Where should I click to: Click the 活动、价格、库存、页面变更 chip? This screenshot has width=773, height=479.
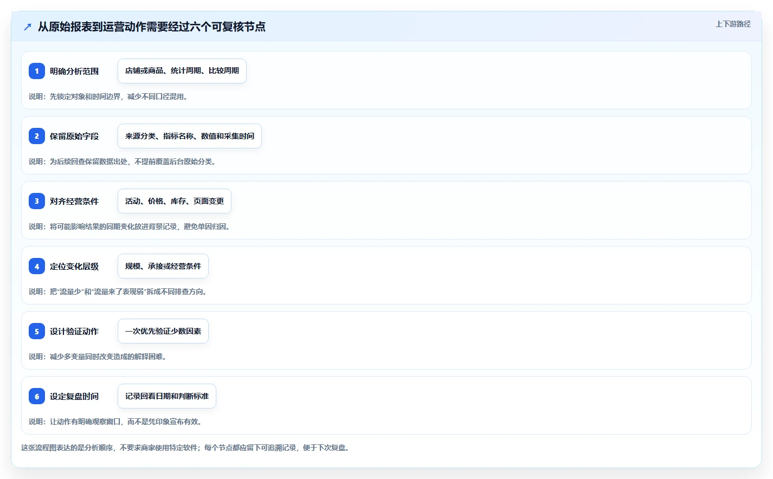click(x=175, y=201)
